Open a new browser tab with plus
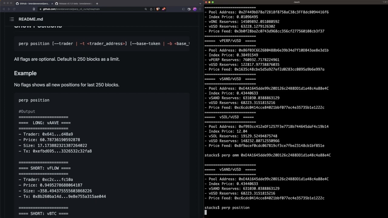Screen dimensions: 388x218 [x=97, y=4]
